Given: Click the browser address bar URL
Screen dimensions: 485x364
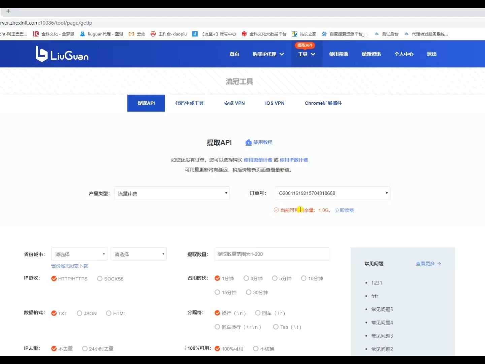Looking at the screenshot, I should 46,23.
